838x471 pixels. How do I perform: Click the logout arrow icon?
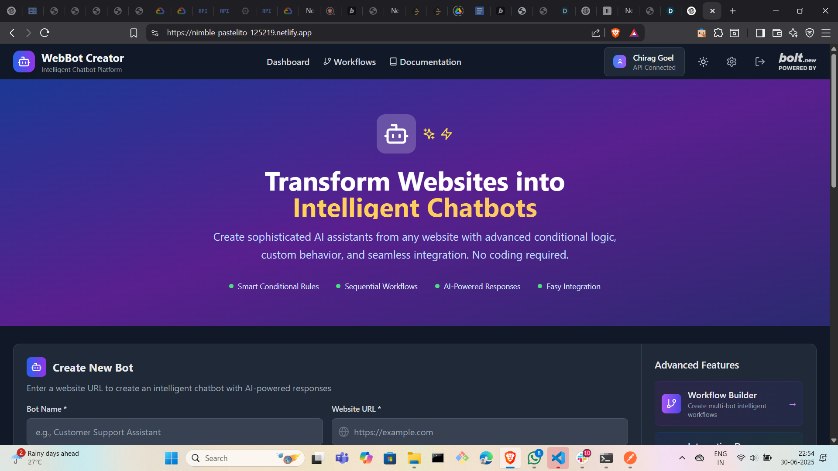[x=760, y=62]
